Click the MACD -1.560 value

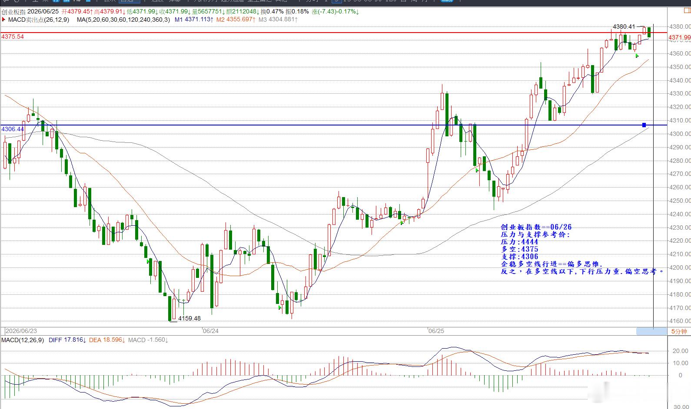point(148,340)
